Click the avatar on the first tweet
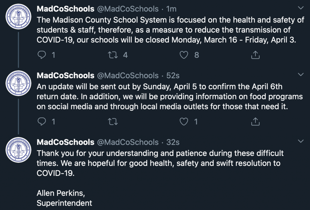This screenshot has height=210, width=310. pyautogui.click(x=18, y=17)
